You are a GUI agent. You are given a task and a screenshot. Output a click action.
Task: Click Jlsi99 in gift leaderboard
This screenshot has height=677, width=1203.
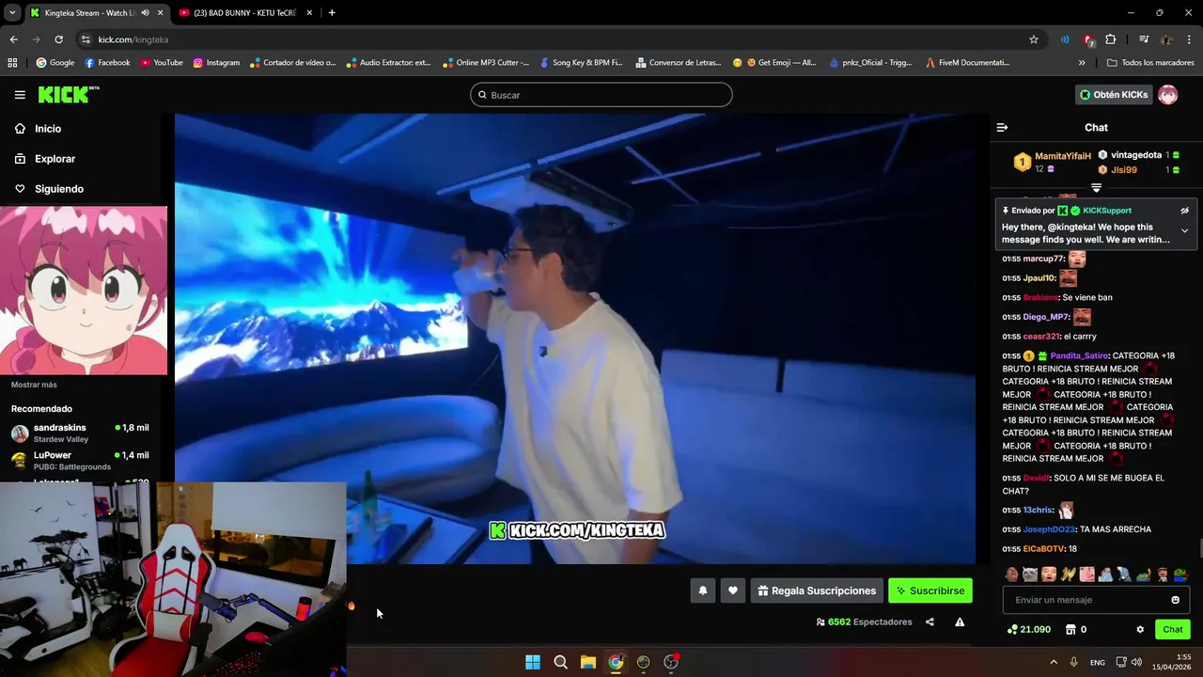pyautogui.click(x=1124, y=170)
